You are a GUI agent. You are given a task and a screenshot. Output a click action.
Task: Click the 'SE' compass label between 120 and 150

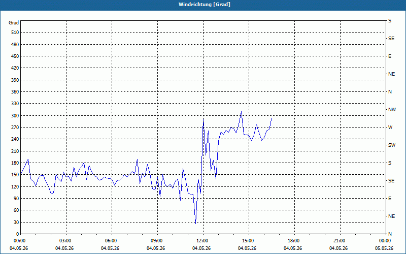click(391, 181)
